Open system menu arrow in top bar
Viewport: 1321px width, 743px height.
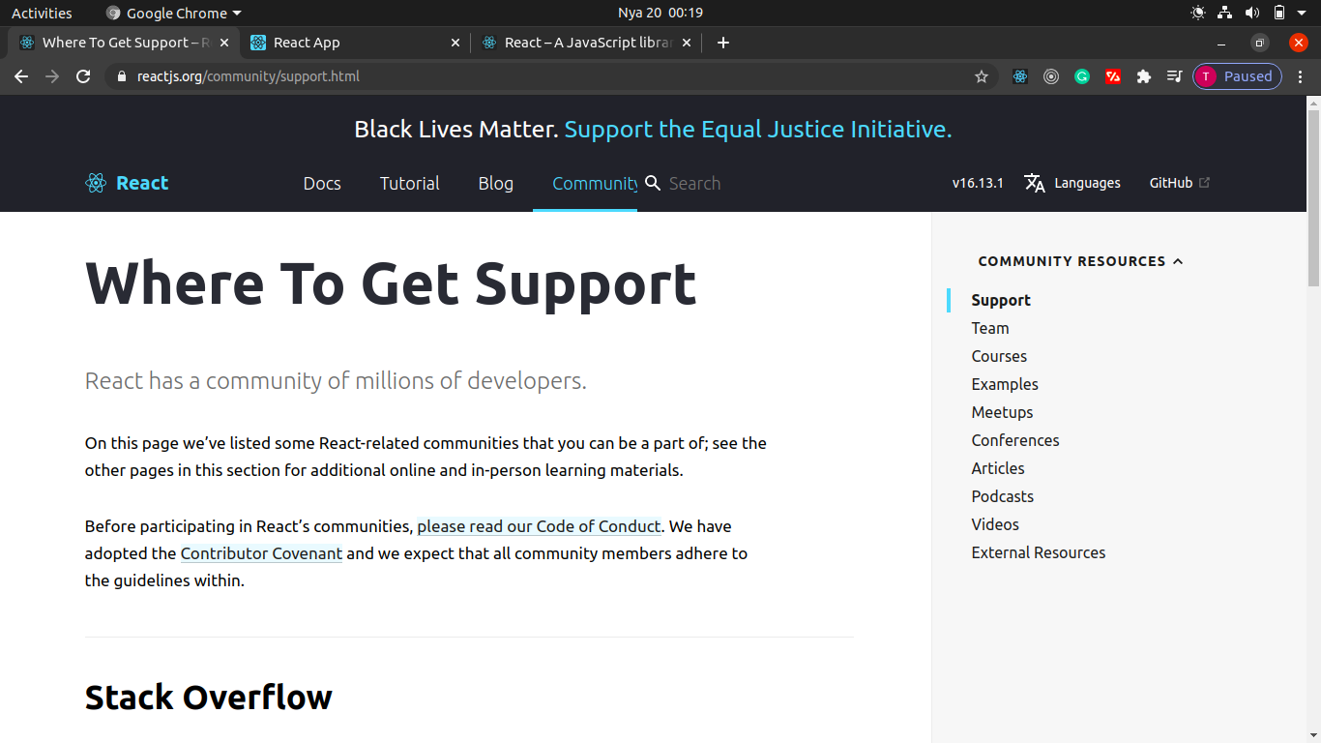tap(1303, 14)
